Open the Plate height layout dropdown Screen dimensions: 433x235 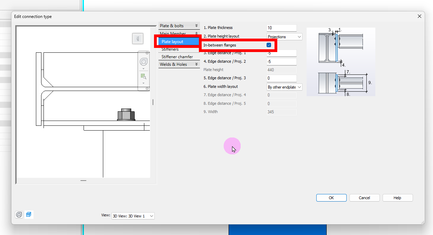coord(285,37)
